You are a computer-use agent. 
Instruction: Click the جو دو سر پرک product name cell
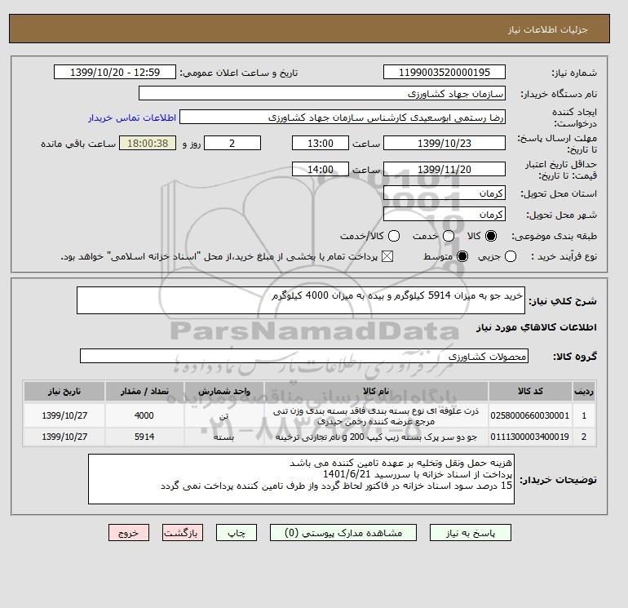pos(376,437)
